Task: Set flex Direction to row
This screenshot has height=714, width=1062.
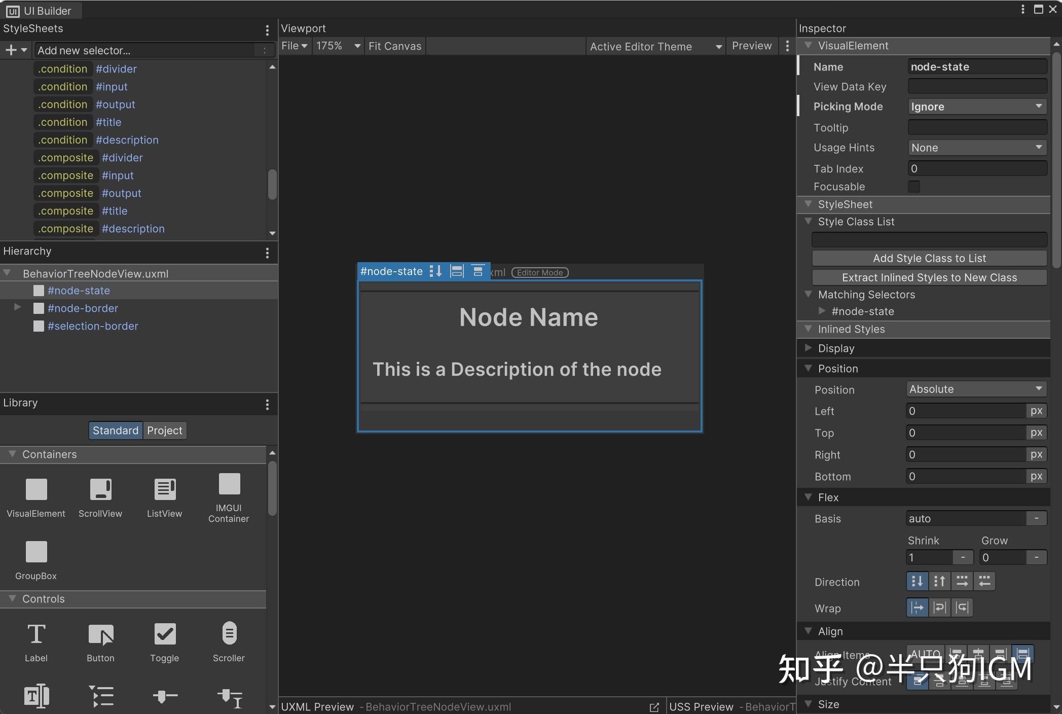Action: 962,581
